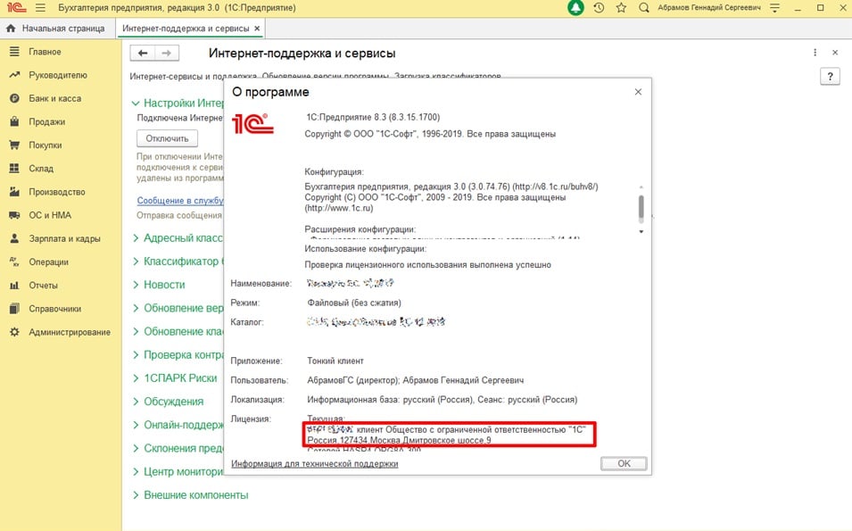Expand the Новости section
This screenshot has height=531, width=852.
tap(164, 285)
